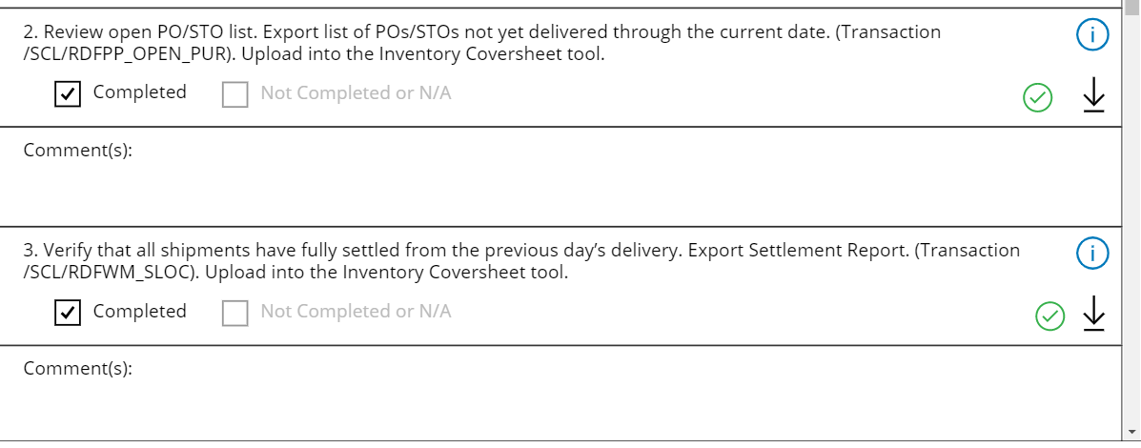Open the info icon for step 3
This screenshot has height=448, width=1141.
click(x=1092, y=254)
